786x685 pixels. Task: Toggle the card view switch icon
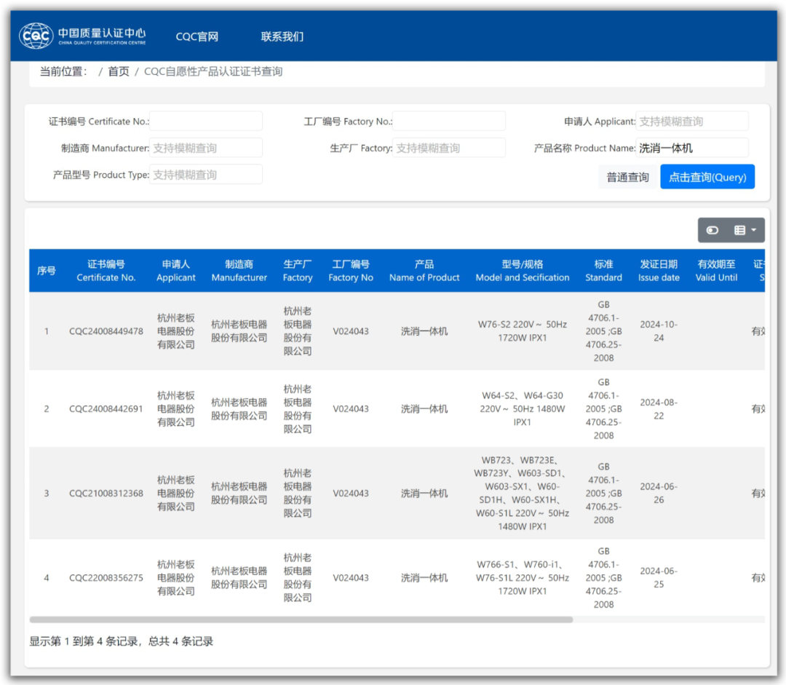tap(712, 230)
